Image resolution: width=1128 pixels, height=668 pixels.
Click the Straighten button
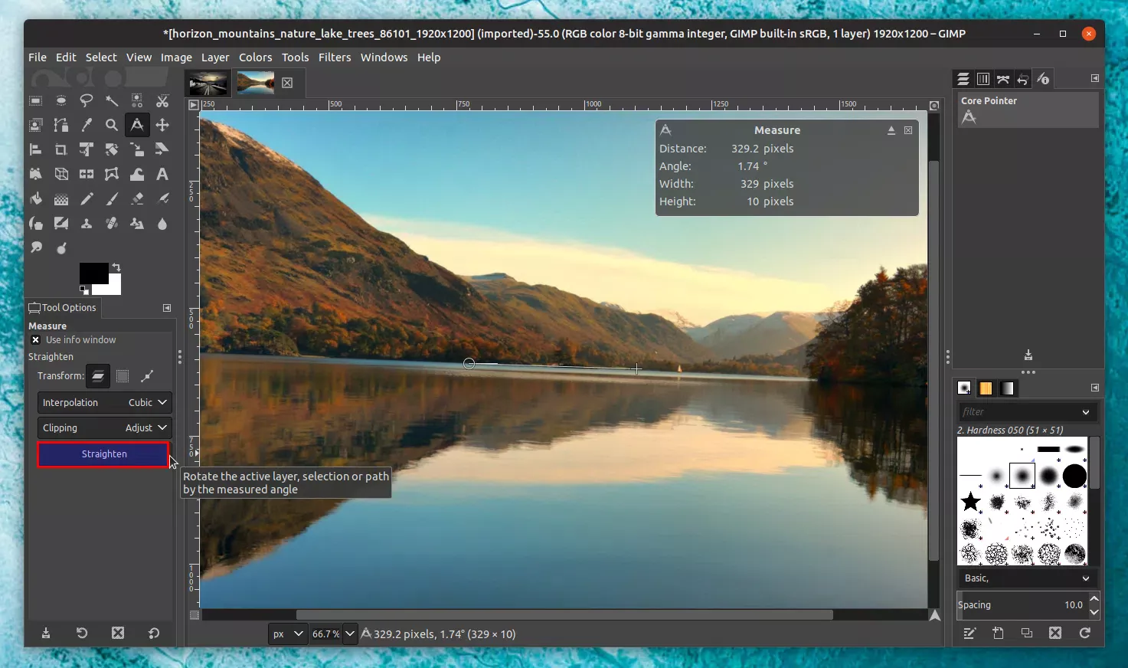103,454
